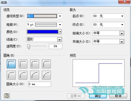Image resolution: width=131 pixels, height=101 pixels.
Task: Open the 终点 end arrow dropdown
Action: 122,25
